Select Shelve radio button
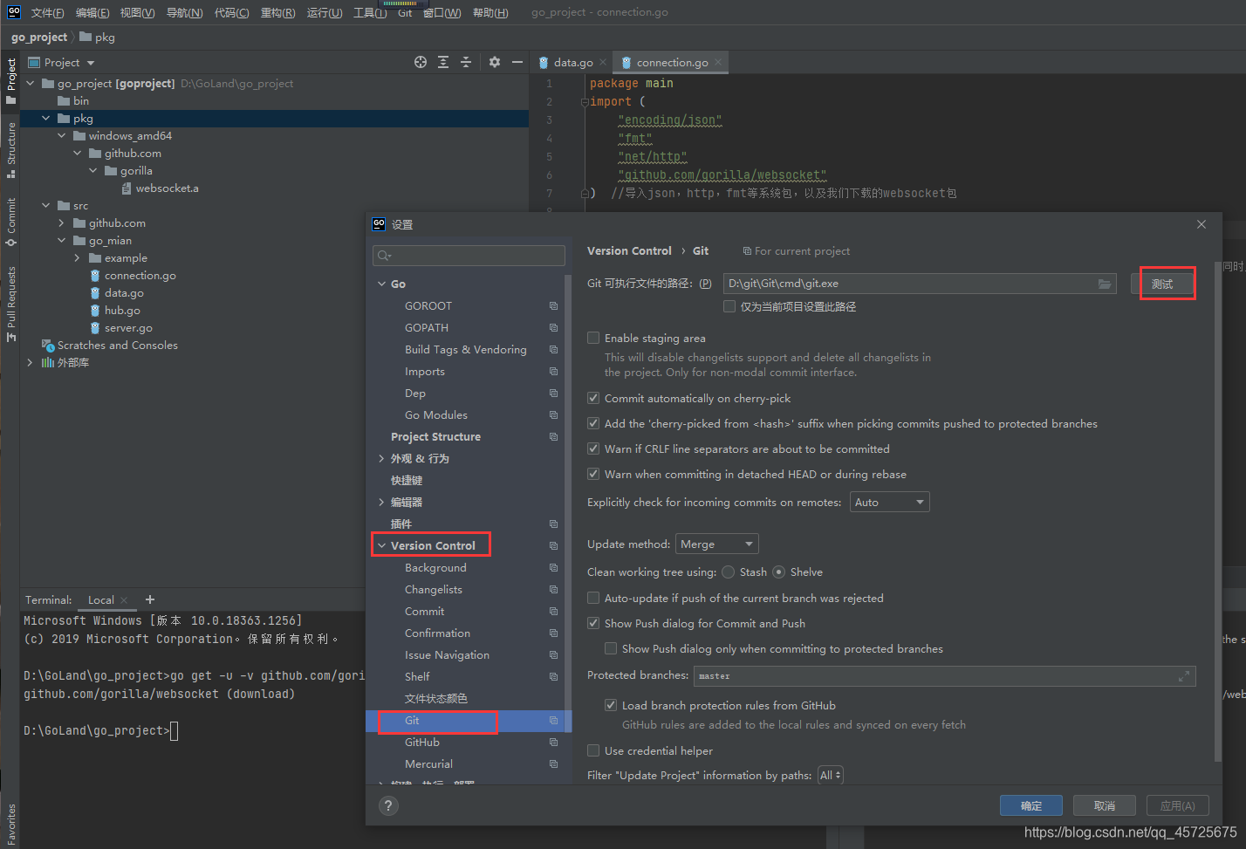The image size is (1246, 849). coord(778,572)
